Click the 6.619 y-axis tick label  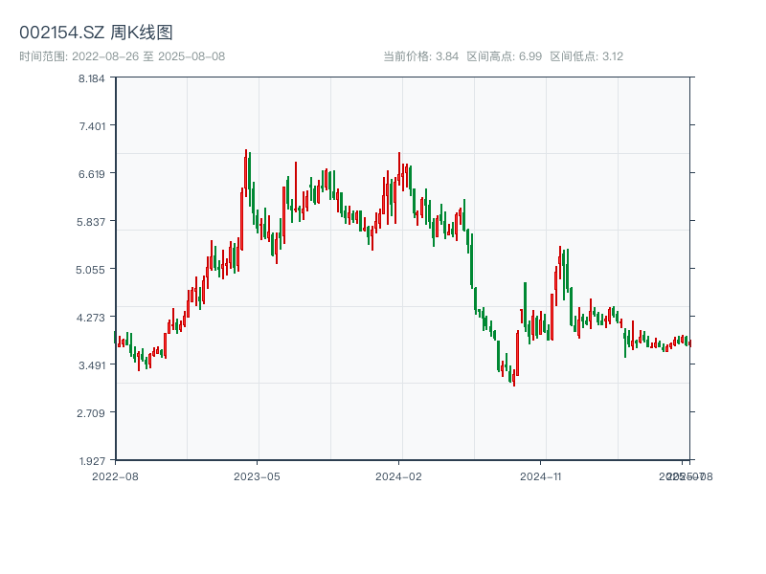click(x=92, y=174)
